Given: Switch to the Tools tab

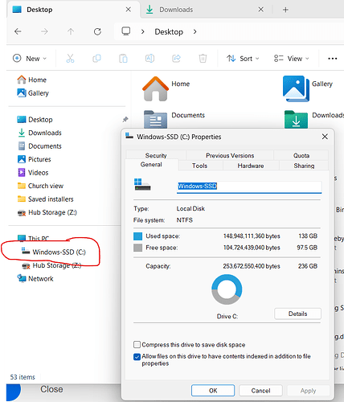Looking at the screenshot, I should pos(199,166).
